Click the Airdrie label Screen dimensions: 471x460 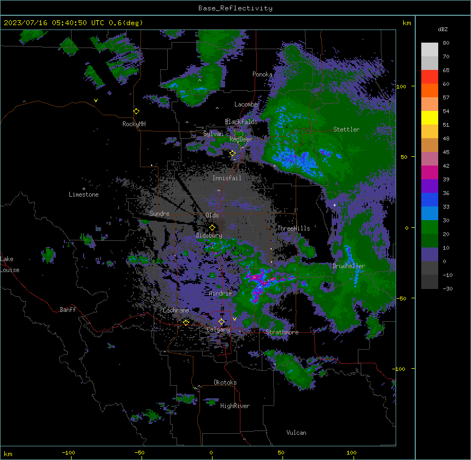coord(221,293)
